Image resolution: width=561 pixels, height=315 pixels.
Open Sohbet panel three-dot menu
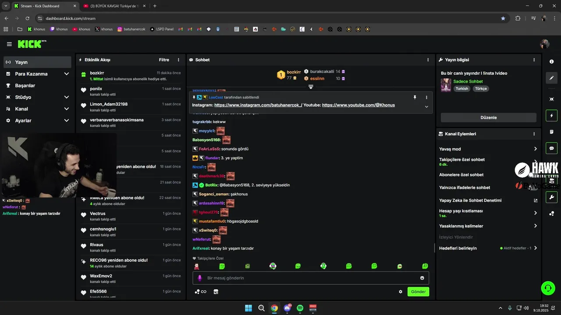coord(428,60)
